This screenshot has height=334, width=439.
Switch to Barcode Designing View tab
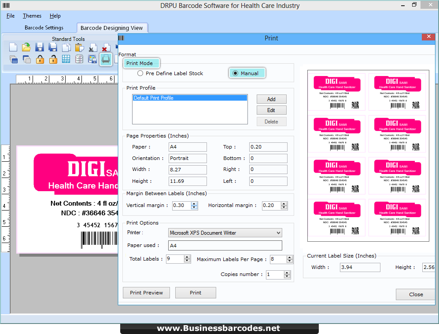click(111, 28)
